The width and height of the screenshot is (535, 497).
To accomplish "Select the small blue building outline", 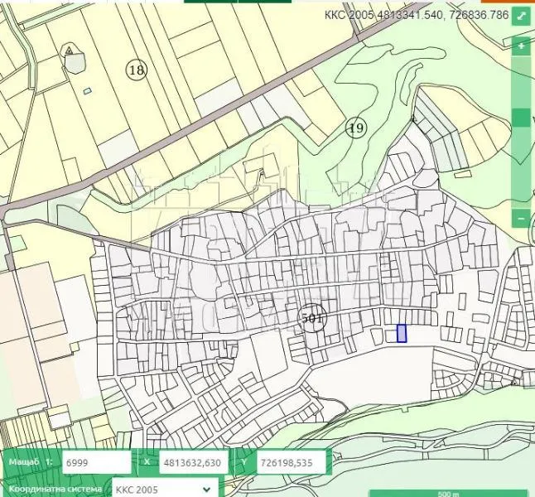I will pyautogui.click(x=88, y=91).
